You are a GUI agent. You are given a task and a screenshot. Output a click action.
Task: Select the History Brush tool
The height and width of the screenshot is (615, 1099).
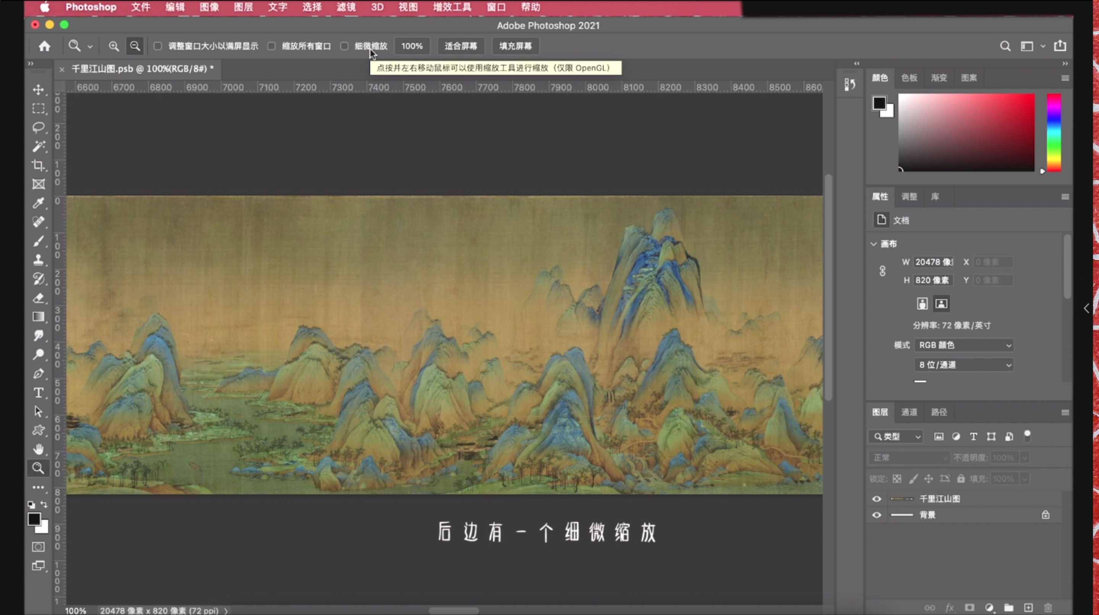(39, 279)
